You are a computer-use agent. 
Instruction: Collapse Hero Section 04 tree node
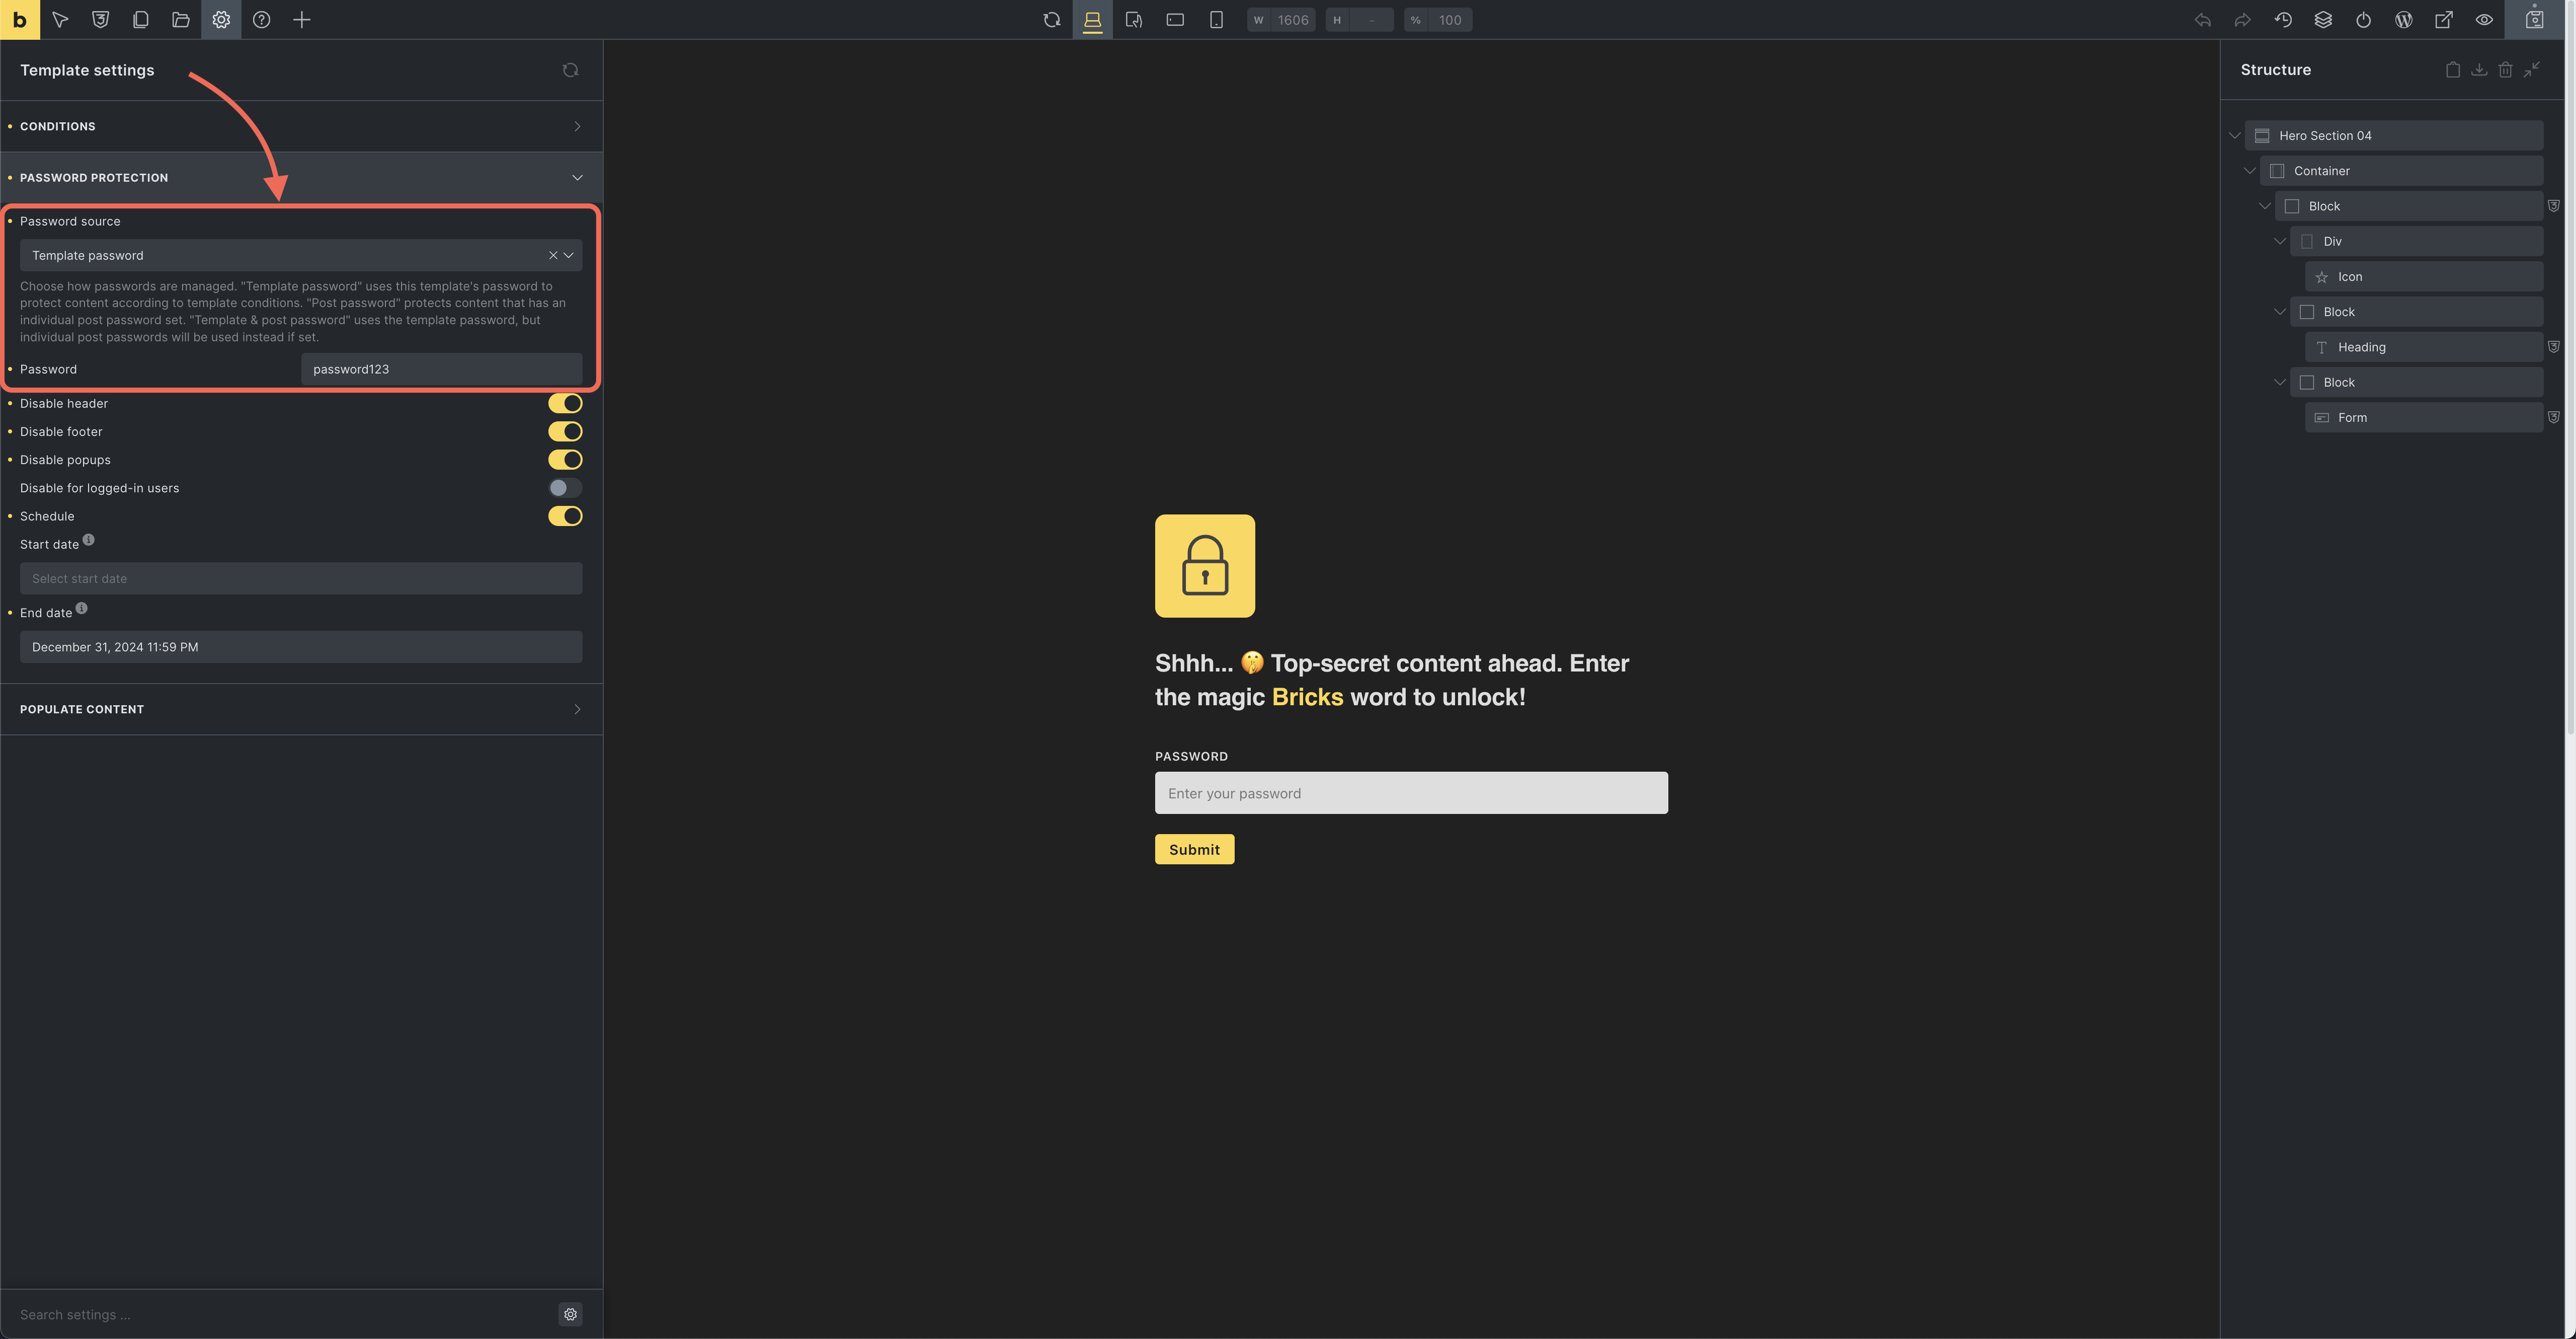tap(2235, 136)
